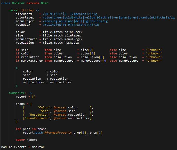
Task: Click 'sizeRegex' variable being assigned
Action: [x=24, y=14]
